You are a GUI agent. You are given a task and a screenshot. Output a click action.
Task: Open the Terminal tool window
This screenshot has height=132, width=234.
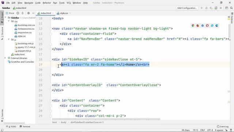[25, 126]
